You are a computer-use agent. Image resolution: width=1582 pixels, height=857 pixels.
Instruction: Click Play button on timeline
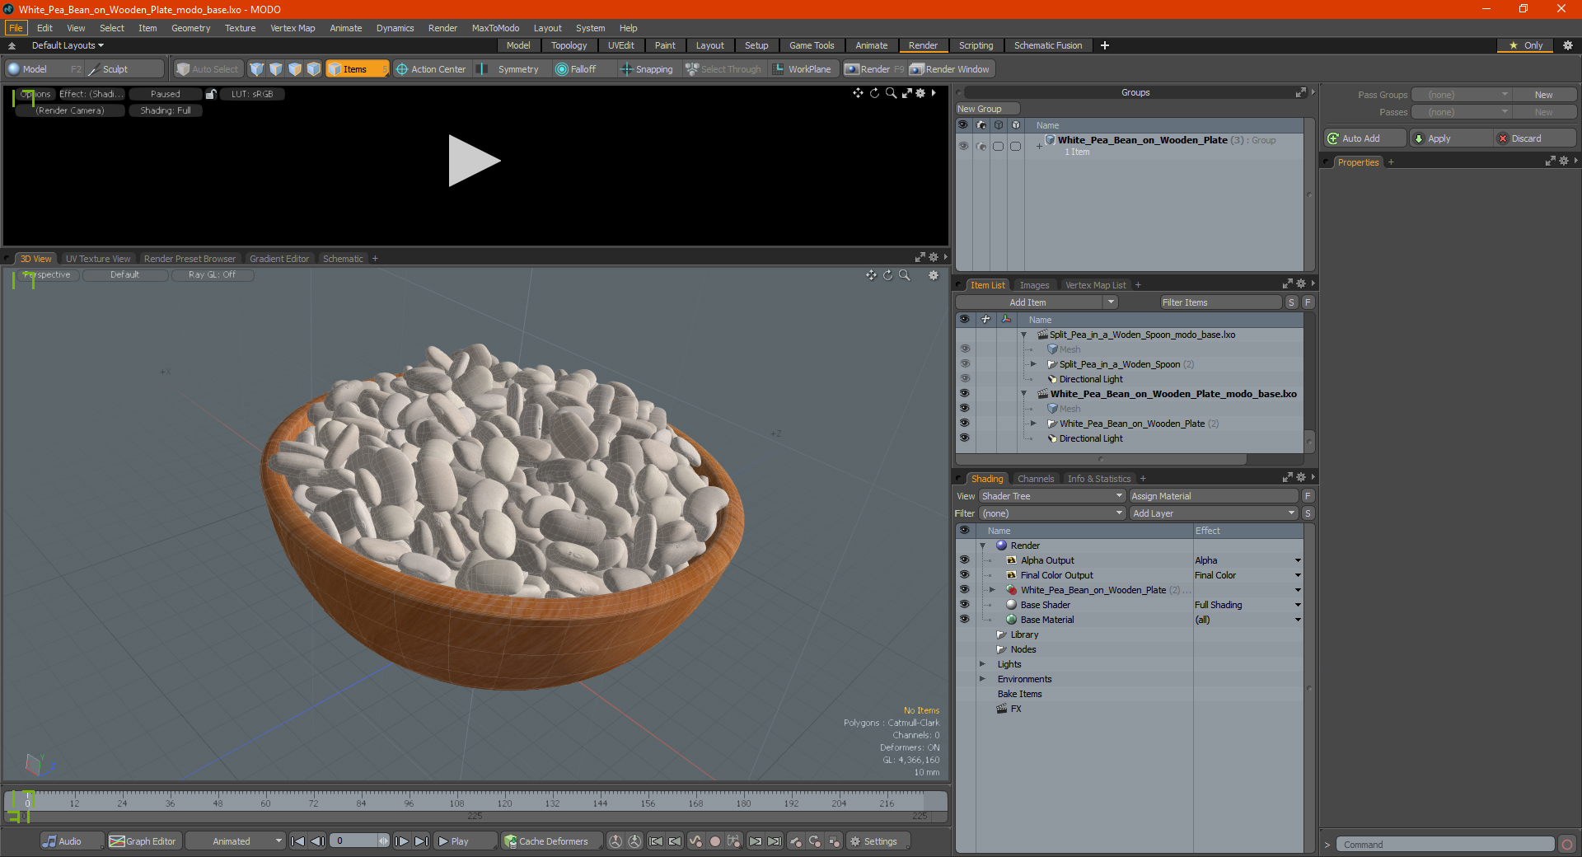pyautogui.click(x=466, y=841)
